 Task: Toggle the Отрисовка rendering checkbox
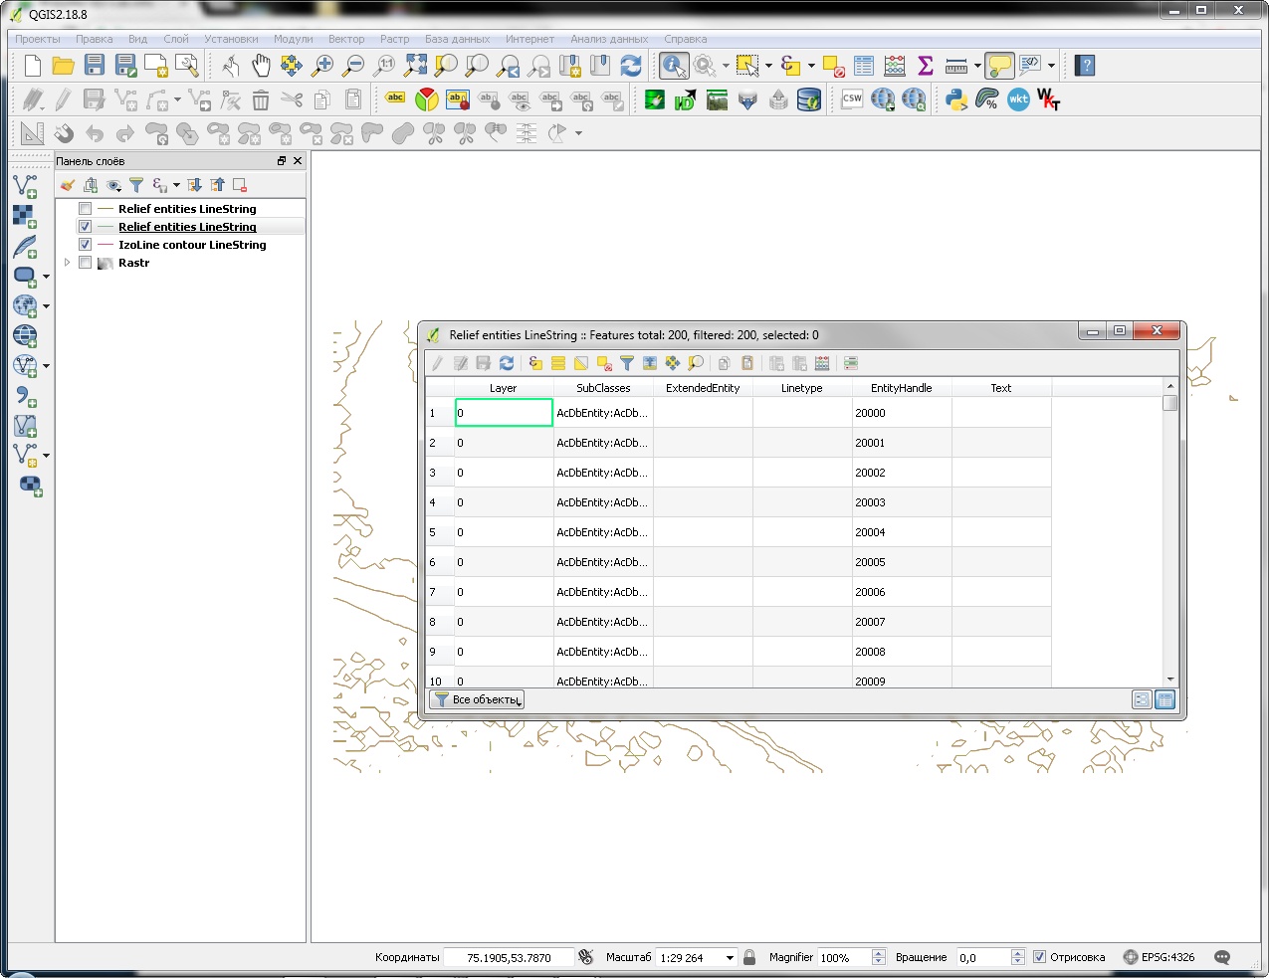[1039, 957]
